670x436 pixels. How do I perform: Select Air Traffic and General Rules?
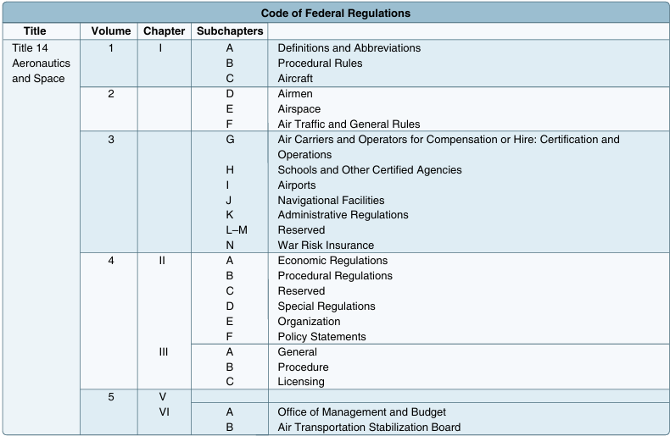(x=349, y=124)
